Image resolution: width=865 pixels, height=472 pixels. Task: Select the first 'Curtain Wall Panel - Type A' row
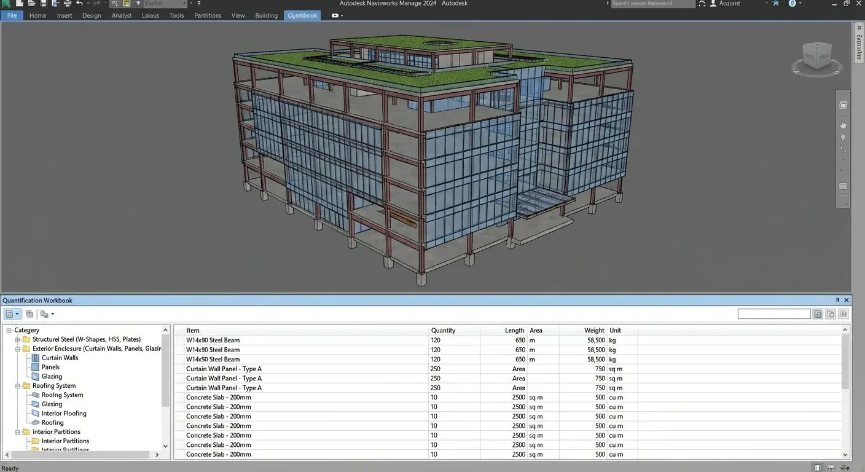[x=507, y=369]
